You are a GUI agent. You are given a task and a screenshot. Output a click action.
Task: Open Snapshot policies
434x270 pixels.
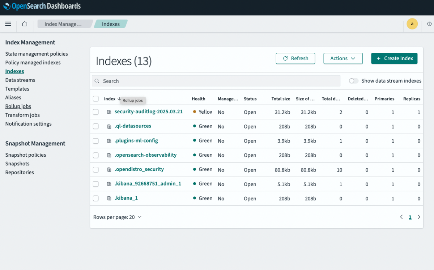(x=26, y=155)
